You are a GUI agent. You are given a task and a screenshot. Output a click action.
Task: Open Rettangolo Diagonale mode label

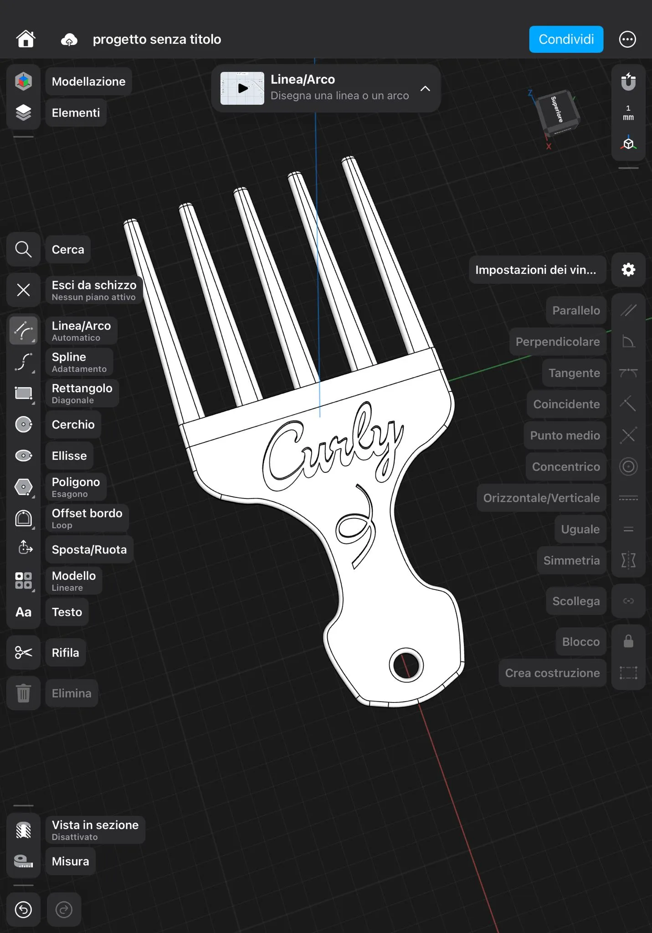(82, 393)
